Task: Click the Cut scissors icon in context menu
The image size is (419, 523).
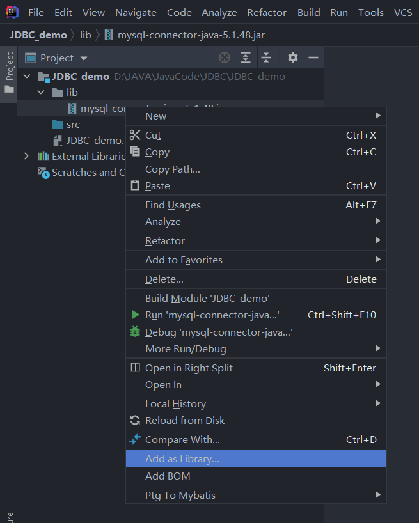Action: pyautogui.click(x=135, y=135)
